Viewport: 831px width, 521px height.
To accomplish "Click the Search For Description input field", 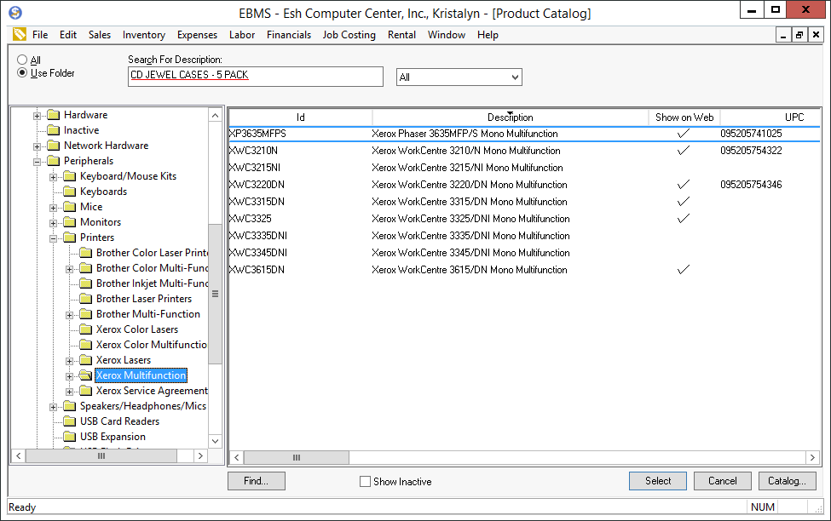I will click(x=255, y=76).
